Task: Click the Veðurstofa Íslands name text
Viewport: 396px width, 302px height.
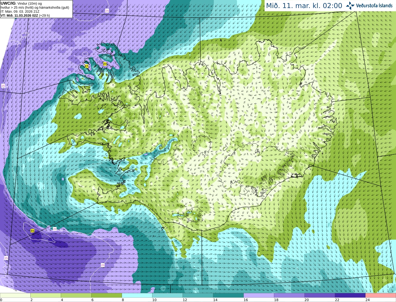Action: (x=374, y=5)
